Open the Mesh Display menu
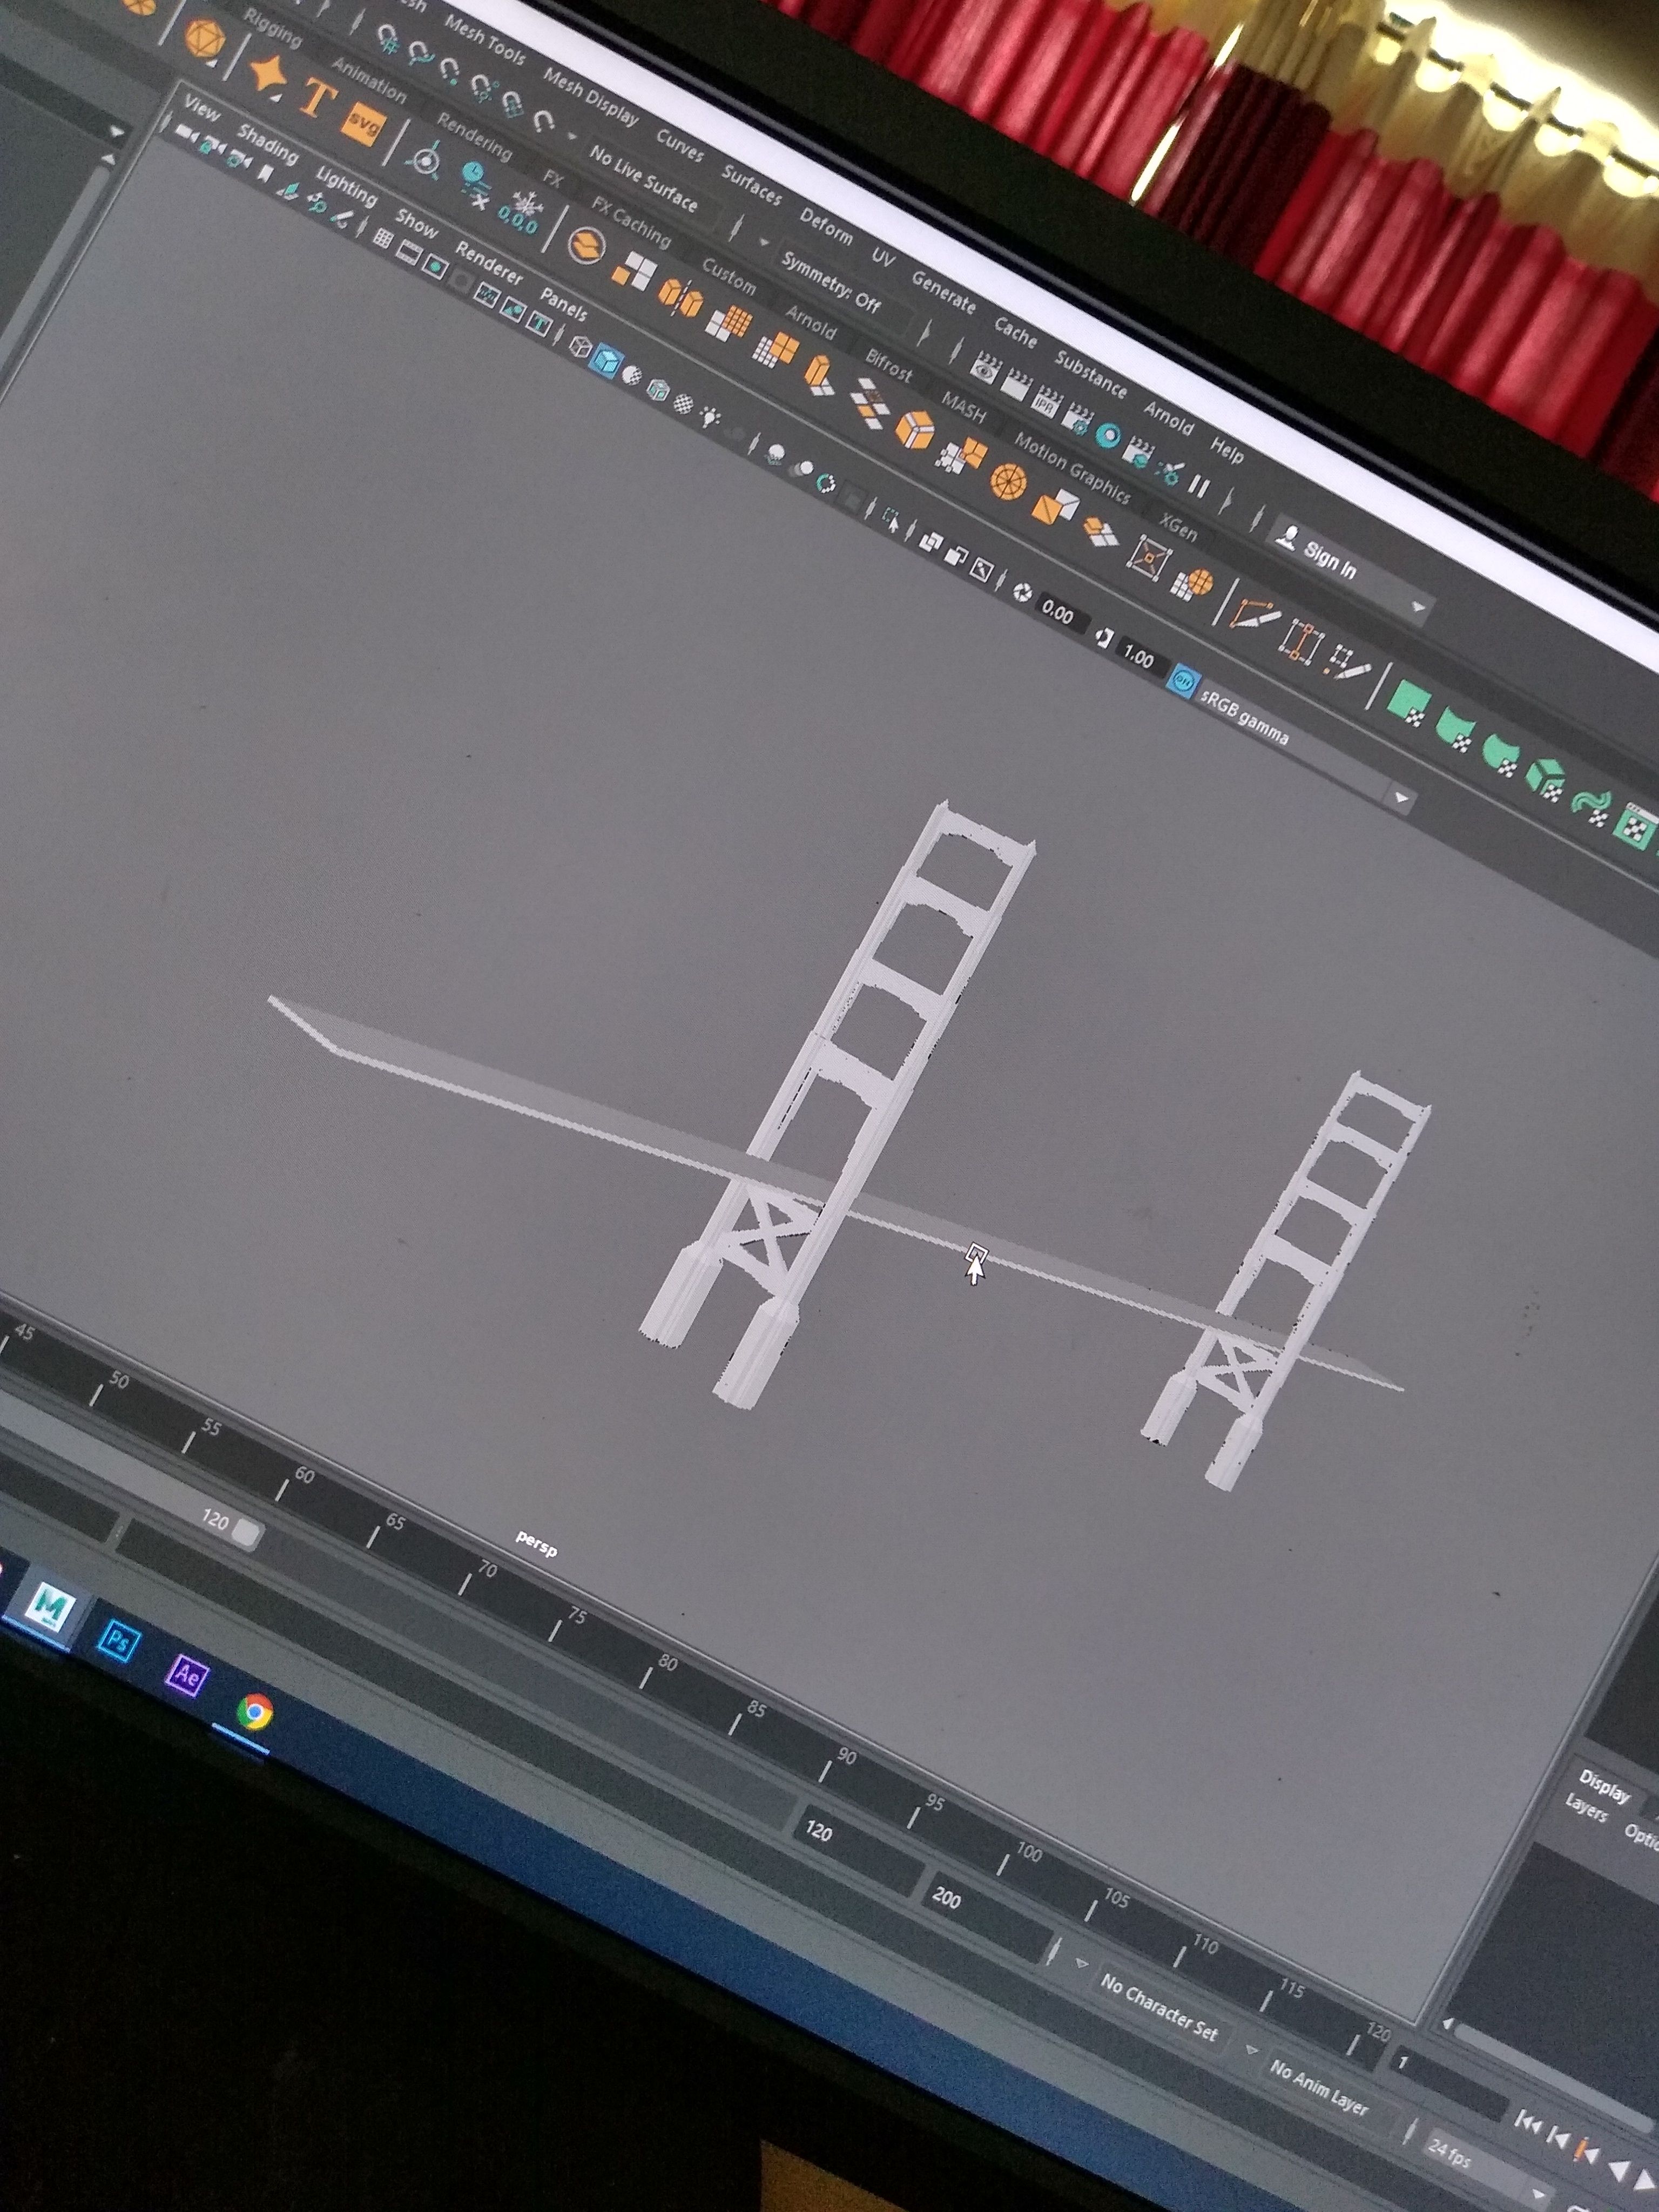The image size is (1659, 2212). 591,97
